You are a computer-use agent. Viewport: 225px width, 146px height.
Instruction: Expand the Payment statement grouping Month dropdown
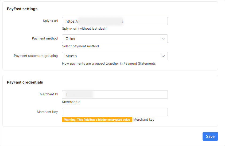[112, 56]
